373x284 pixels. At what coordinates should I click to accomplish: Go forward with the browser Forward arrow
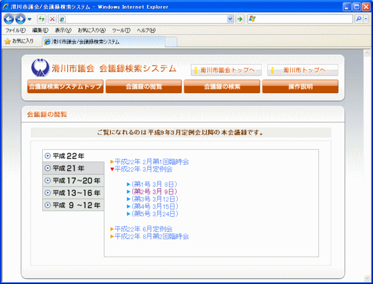pyautogui.click(x=21, y=19)
